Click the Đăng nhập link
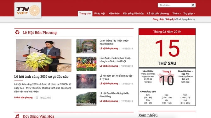Viewport: 211px width, 118px height. click(158, 19)
